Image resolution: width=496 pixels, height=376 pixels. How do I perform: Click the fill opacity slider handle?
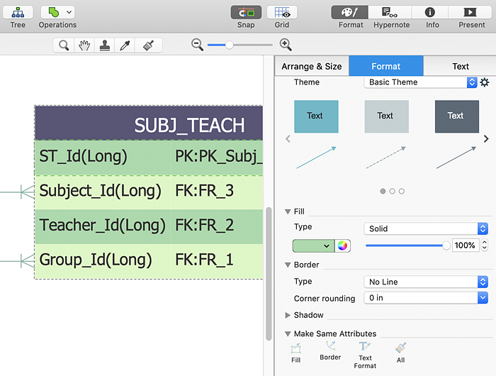click(446, 245)
